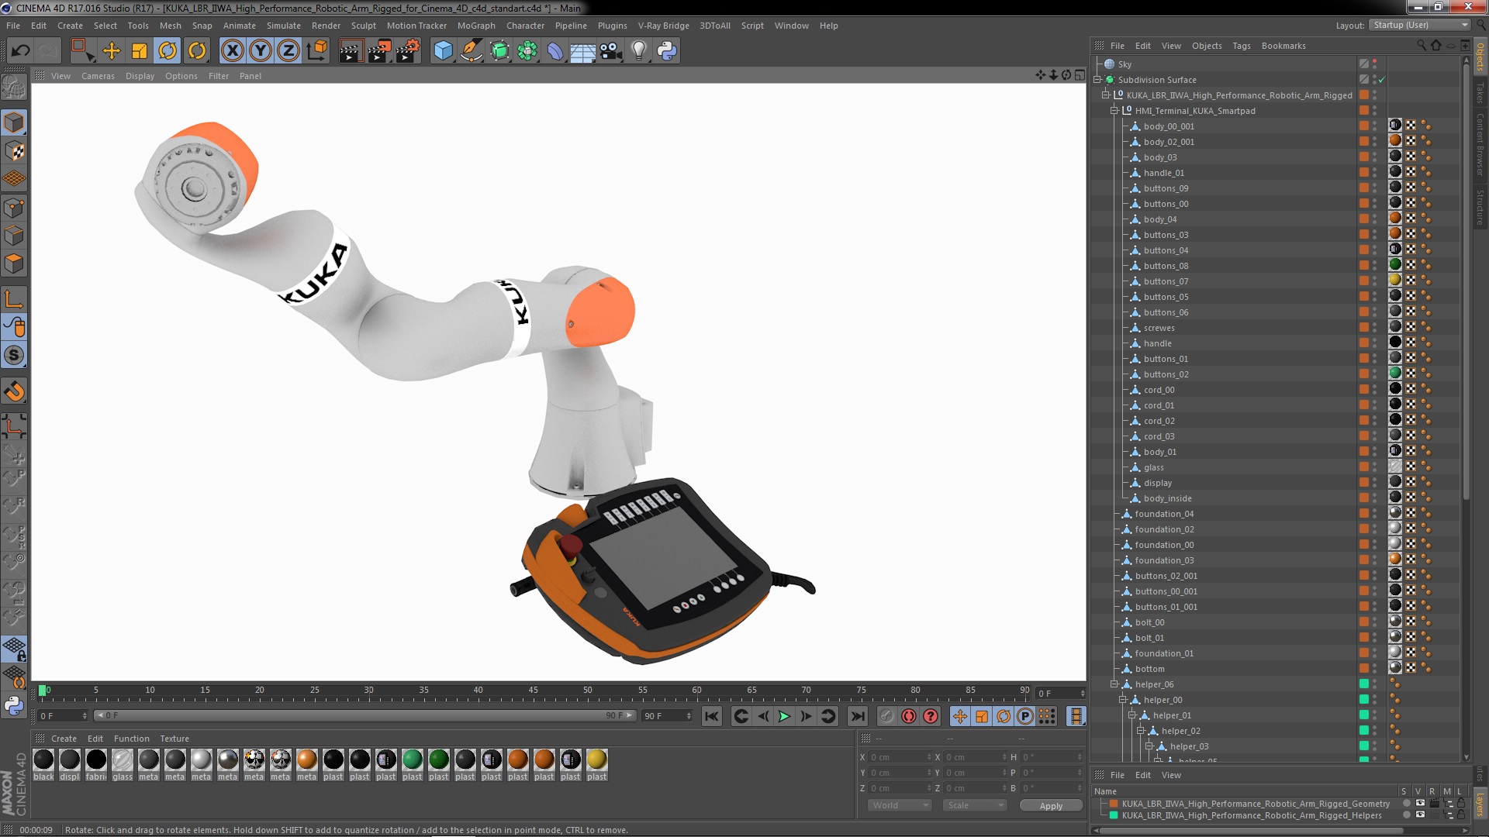The height and width of the screenshot is (837, 1489).
Task: Toggle Subdivision Surface enable checkmark
Action: click(1382, 80)
